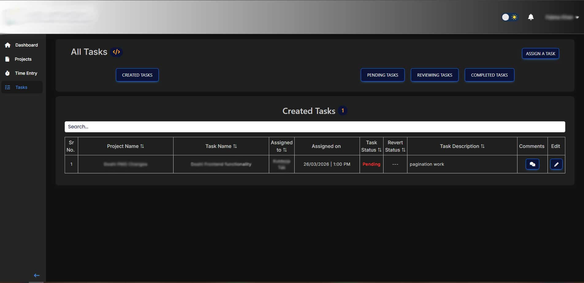Click the 'pagination work' description cell
The image size is (584, 283).
pyautogui.click(x=462, y=164)
